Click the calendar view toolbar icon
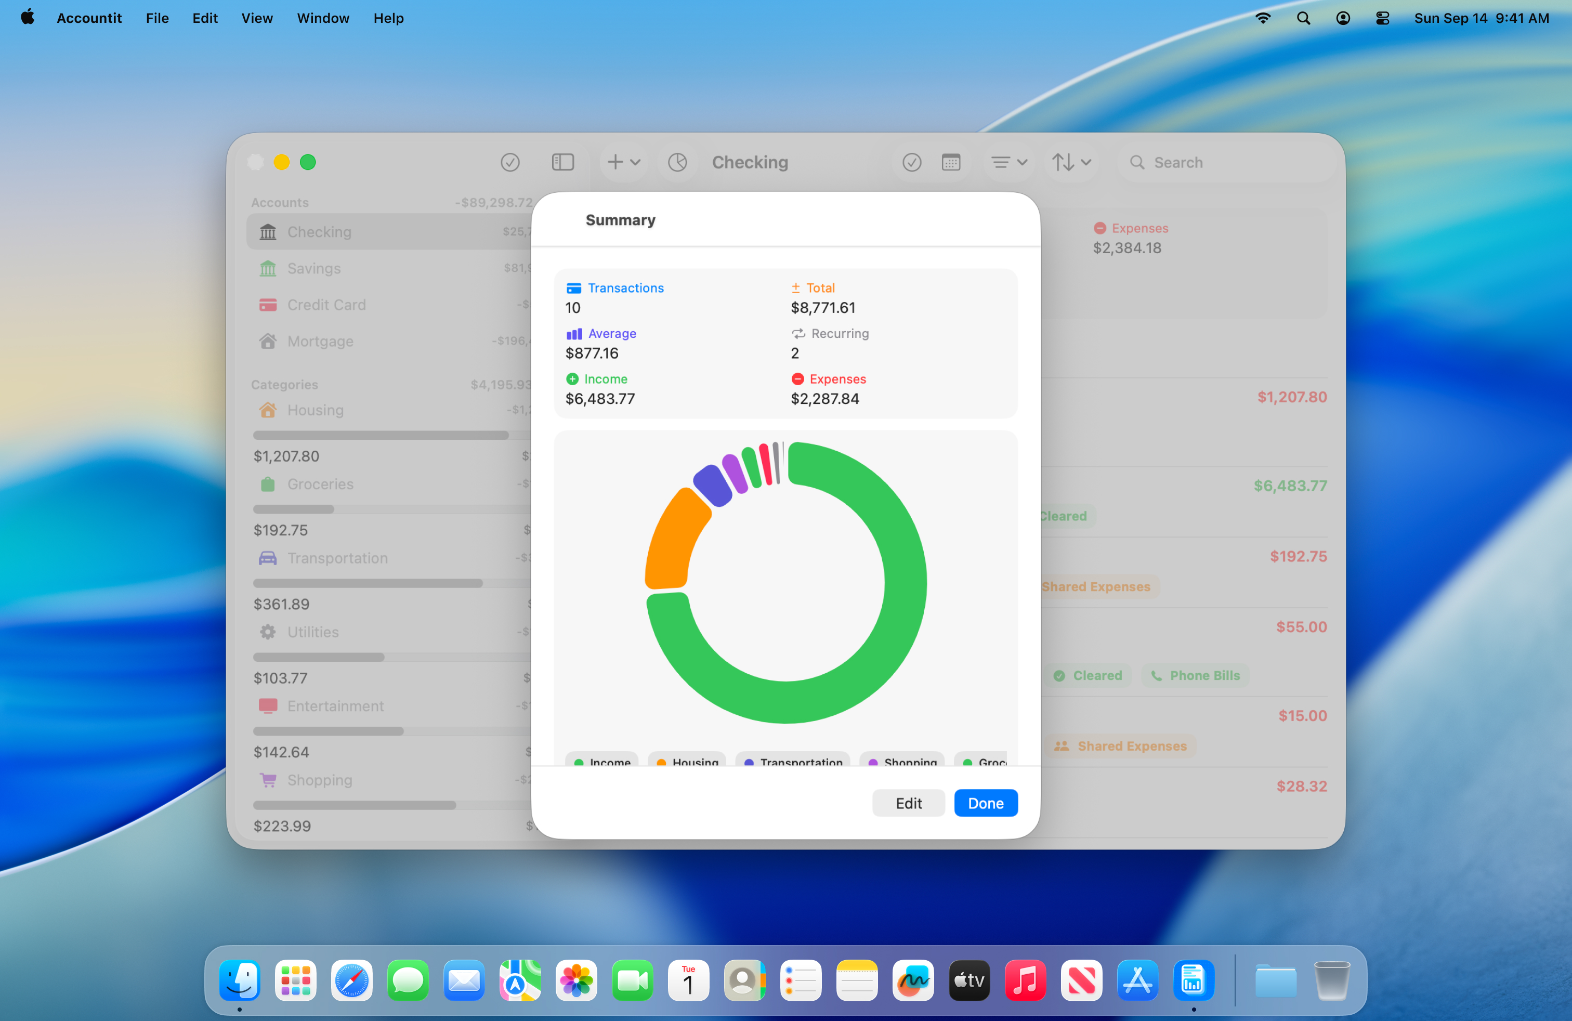 [950, 162]
